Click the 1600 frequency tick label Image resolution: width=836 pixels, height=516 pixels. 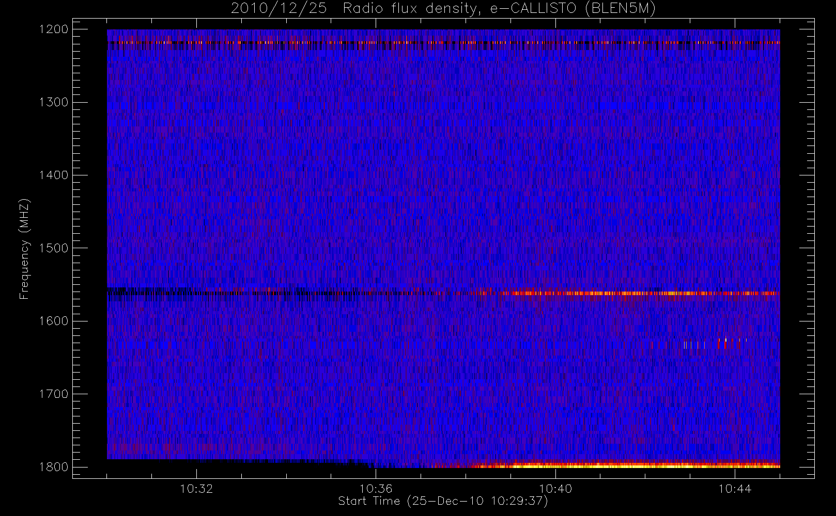[x=54, y=321]
